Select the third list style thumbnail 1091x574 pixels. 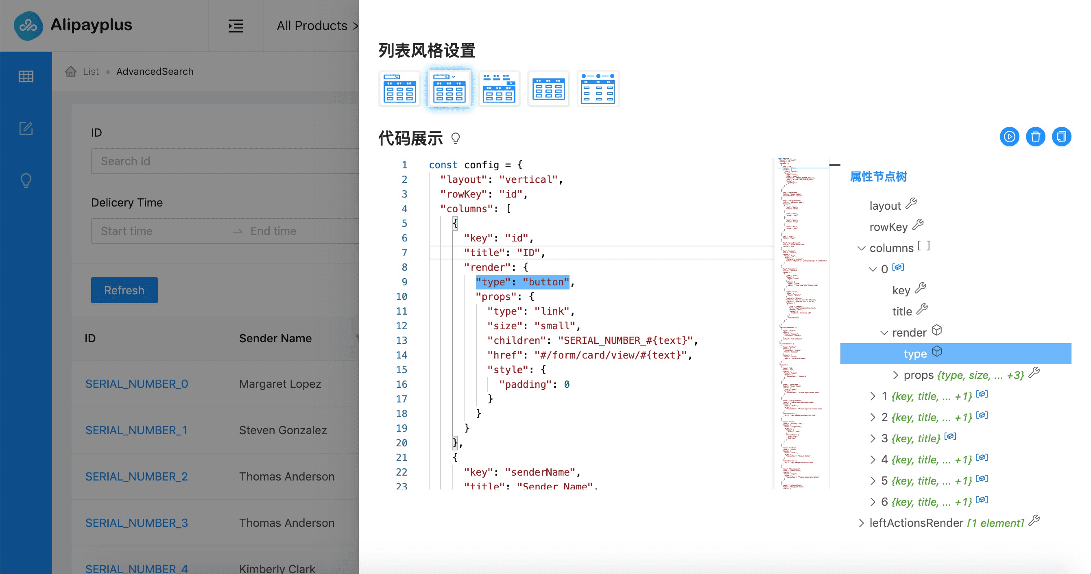pyautogui.click(x=499, y=89)
